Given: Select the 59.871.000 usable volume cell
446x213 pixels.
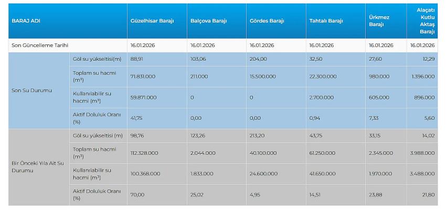Looking at the screenshot, I should 143,97.
